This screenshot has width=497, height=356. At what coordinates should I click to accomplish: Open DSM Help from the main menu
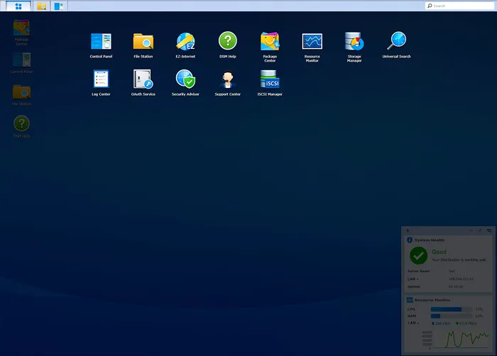(x=228, y=45)
